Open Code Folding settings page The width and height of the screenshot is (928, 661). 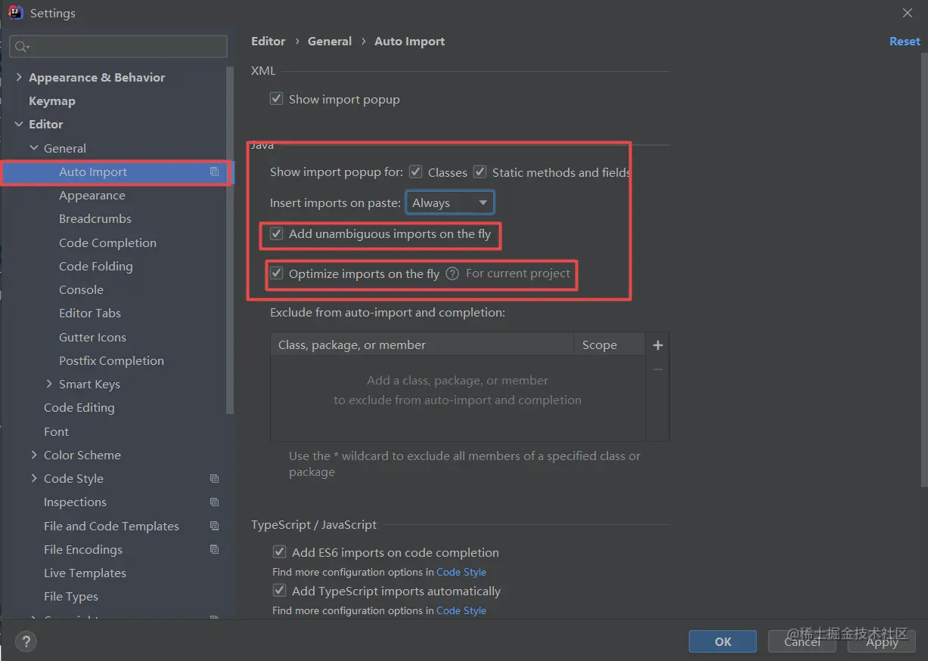(x=96, y=267)
